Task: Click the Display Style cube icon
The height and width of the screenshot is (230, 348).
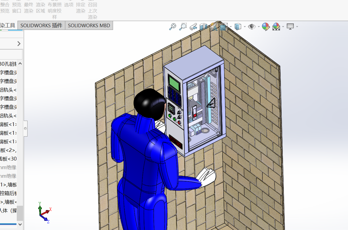Action: tap(238, 26)
